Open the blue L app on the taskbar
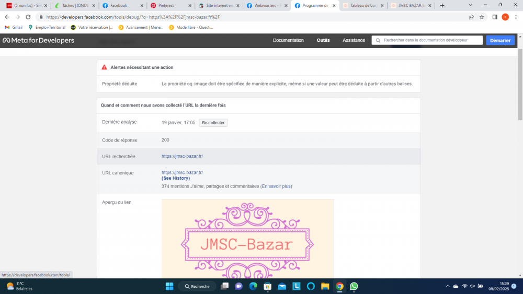 click(x=296, y=286)
